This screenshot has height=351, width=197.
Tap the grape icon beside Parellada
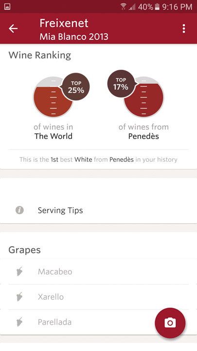point(19,322)
